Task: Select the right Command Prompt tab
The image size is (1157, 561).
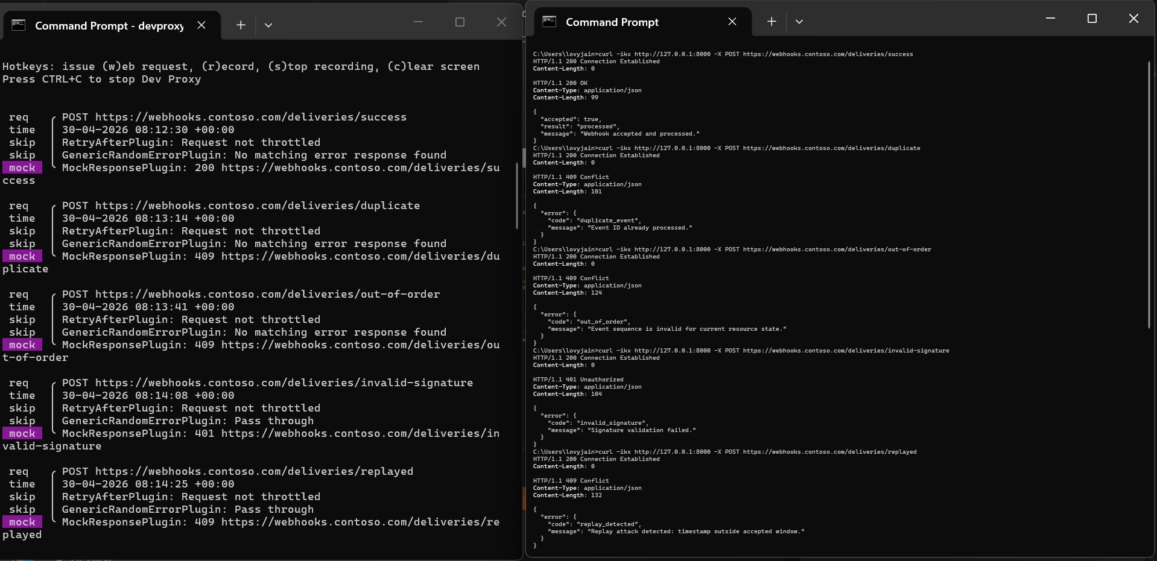Action: click(x=643, y=22)
